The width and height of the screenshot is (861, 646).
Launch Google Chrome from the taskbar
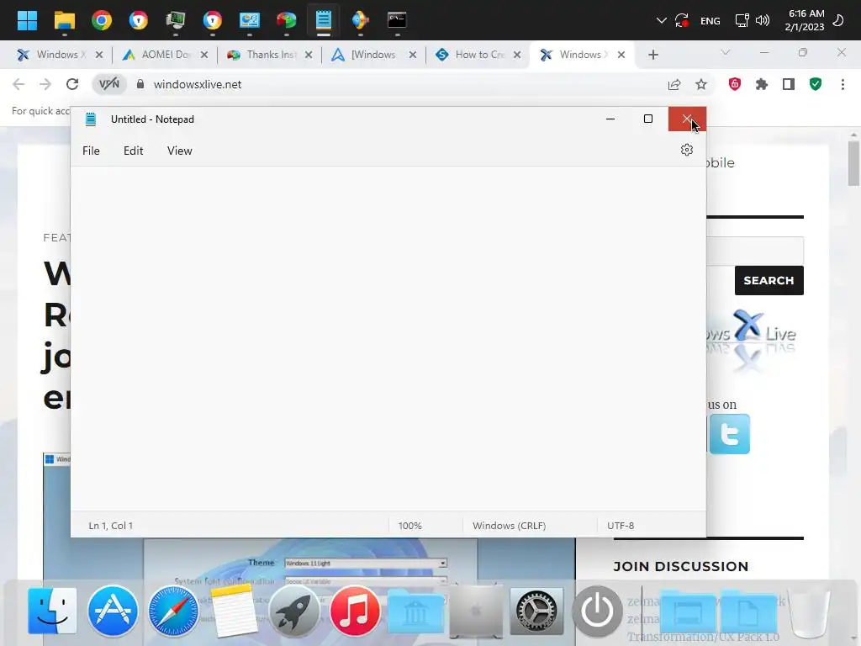click(101, 20)
